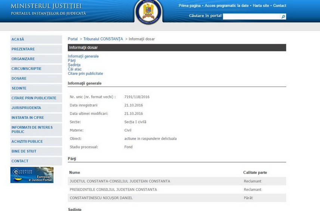Click the search magnifier icon

[x=283, y=16]
